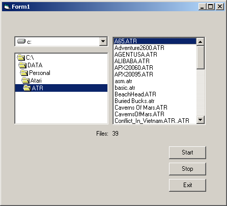The image size is (227, 206).
Task: Click the Start button
Action: [x=187, y=152]
